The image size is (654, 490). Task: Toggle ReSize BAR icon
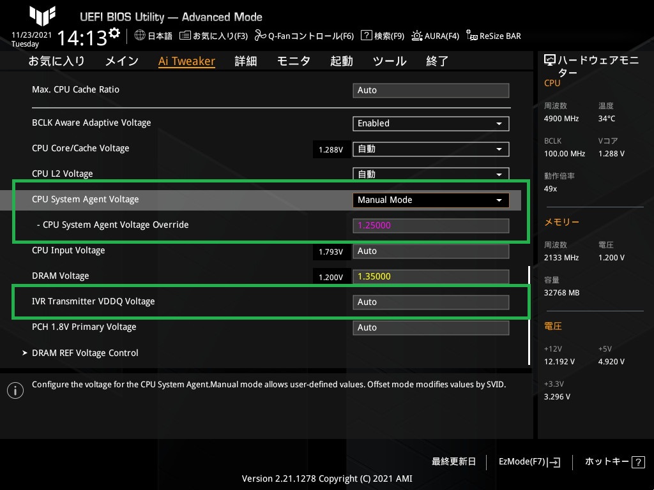coord(472,36)
